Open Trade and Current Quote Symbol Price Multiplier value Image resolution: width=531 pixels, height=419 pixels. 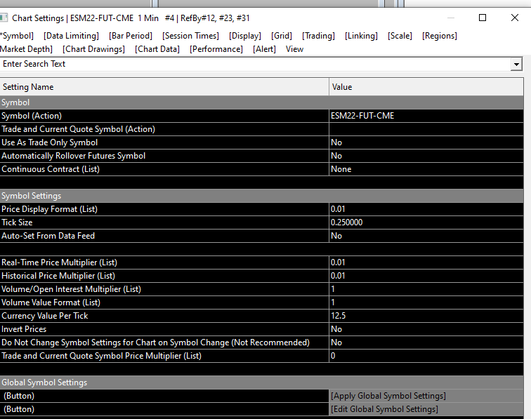[426, 356]
